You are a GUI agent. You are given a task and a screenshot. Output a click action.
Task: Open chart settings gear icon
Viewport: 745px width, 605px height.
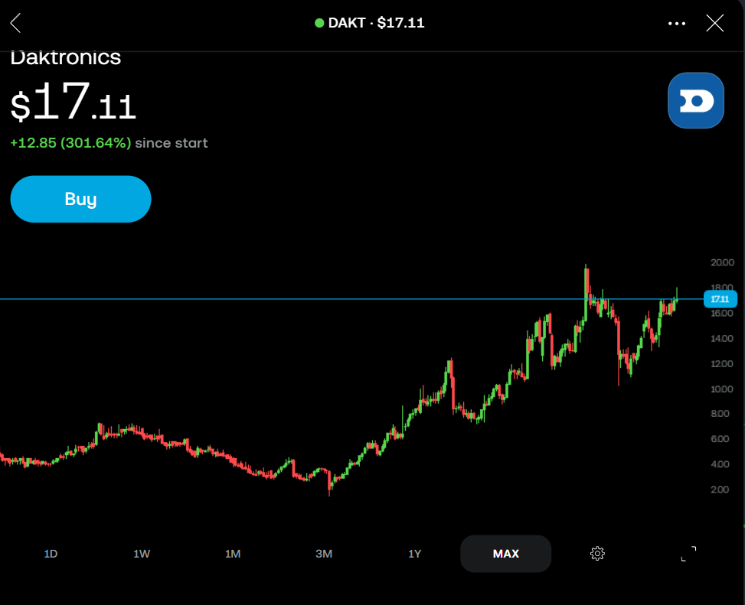coord(597,553)
